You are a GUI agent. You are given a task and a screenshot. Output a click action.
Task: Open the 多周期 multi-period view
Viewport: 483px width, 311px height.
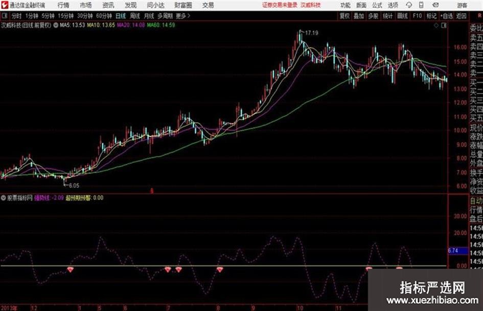[x=165, y=16]
